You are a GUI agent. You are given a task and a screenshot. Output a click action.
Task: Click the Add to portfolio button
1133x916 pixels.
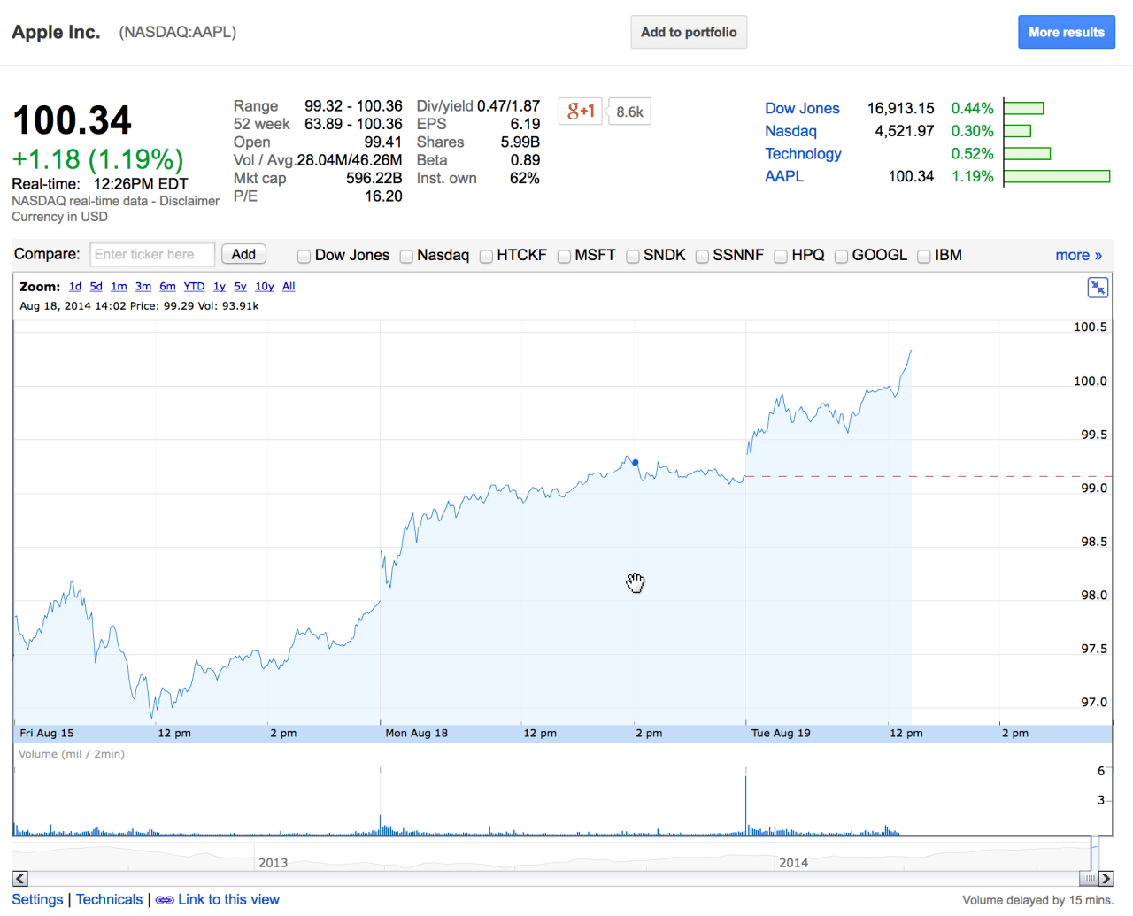689,32
